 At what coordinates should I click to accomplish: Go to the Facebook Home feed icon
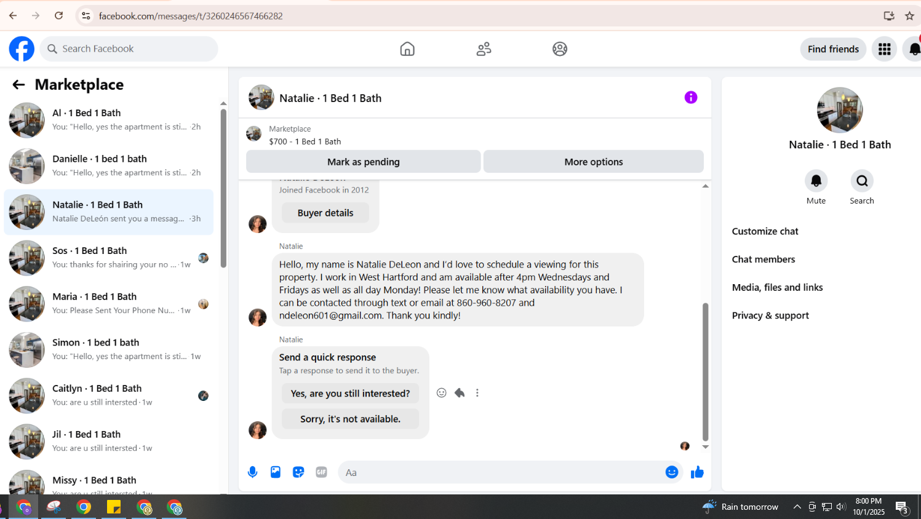(x=407, y=49)
